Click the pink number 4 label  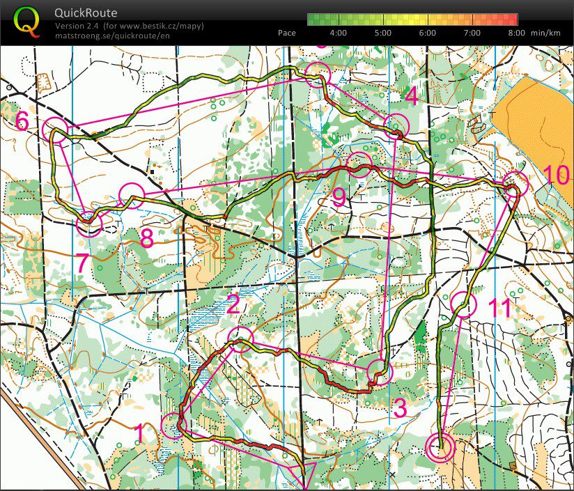tap(412, 97)
